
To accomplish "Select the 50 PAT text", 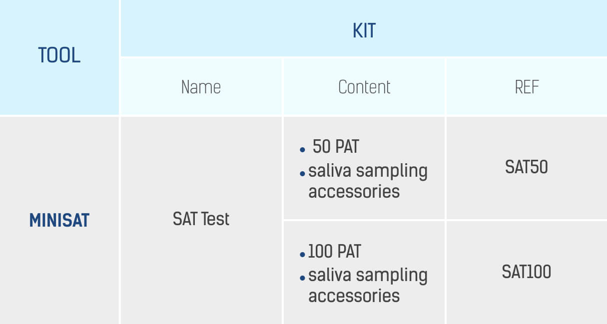I will (335, 147).
